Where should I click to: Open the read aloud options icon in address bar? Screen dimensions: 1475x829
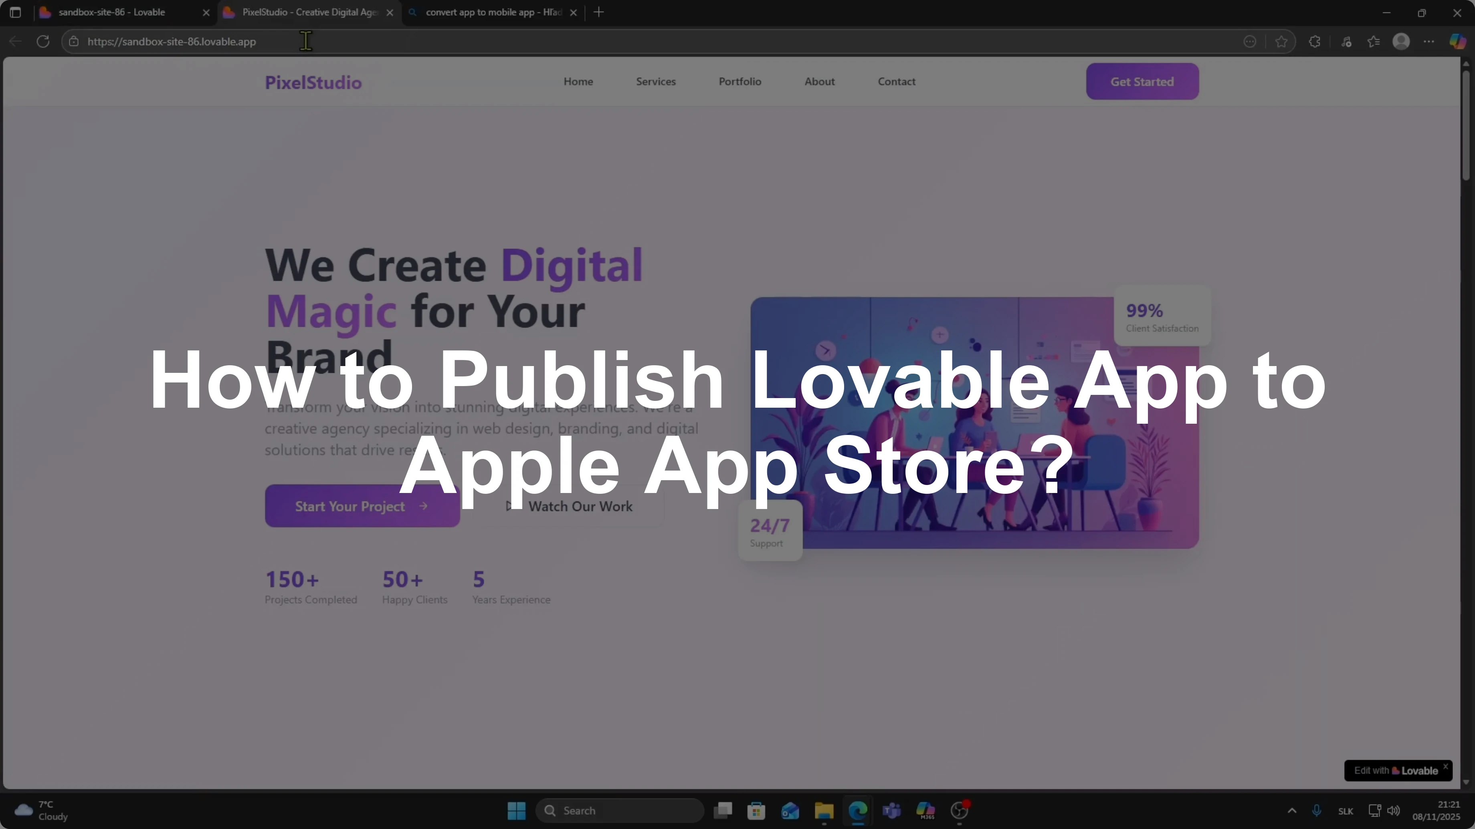click(1250, 41)
